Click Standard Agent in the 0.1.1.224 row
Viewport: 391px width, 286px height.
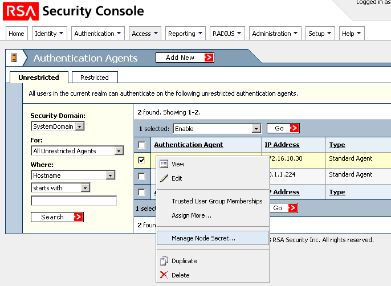coord(351,174)
